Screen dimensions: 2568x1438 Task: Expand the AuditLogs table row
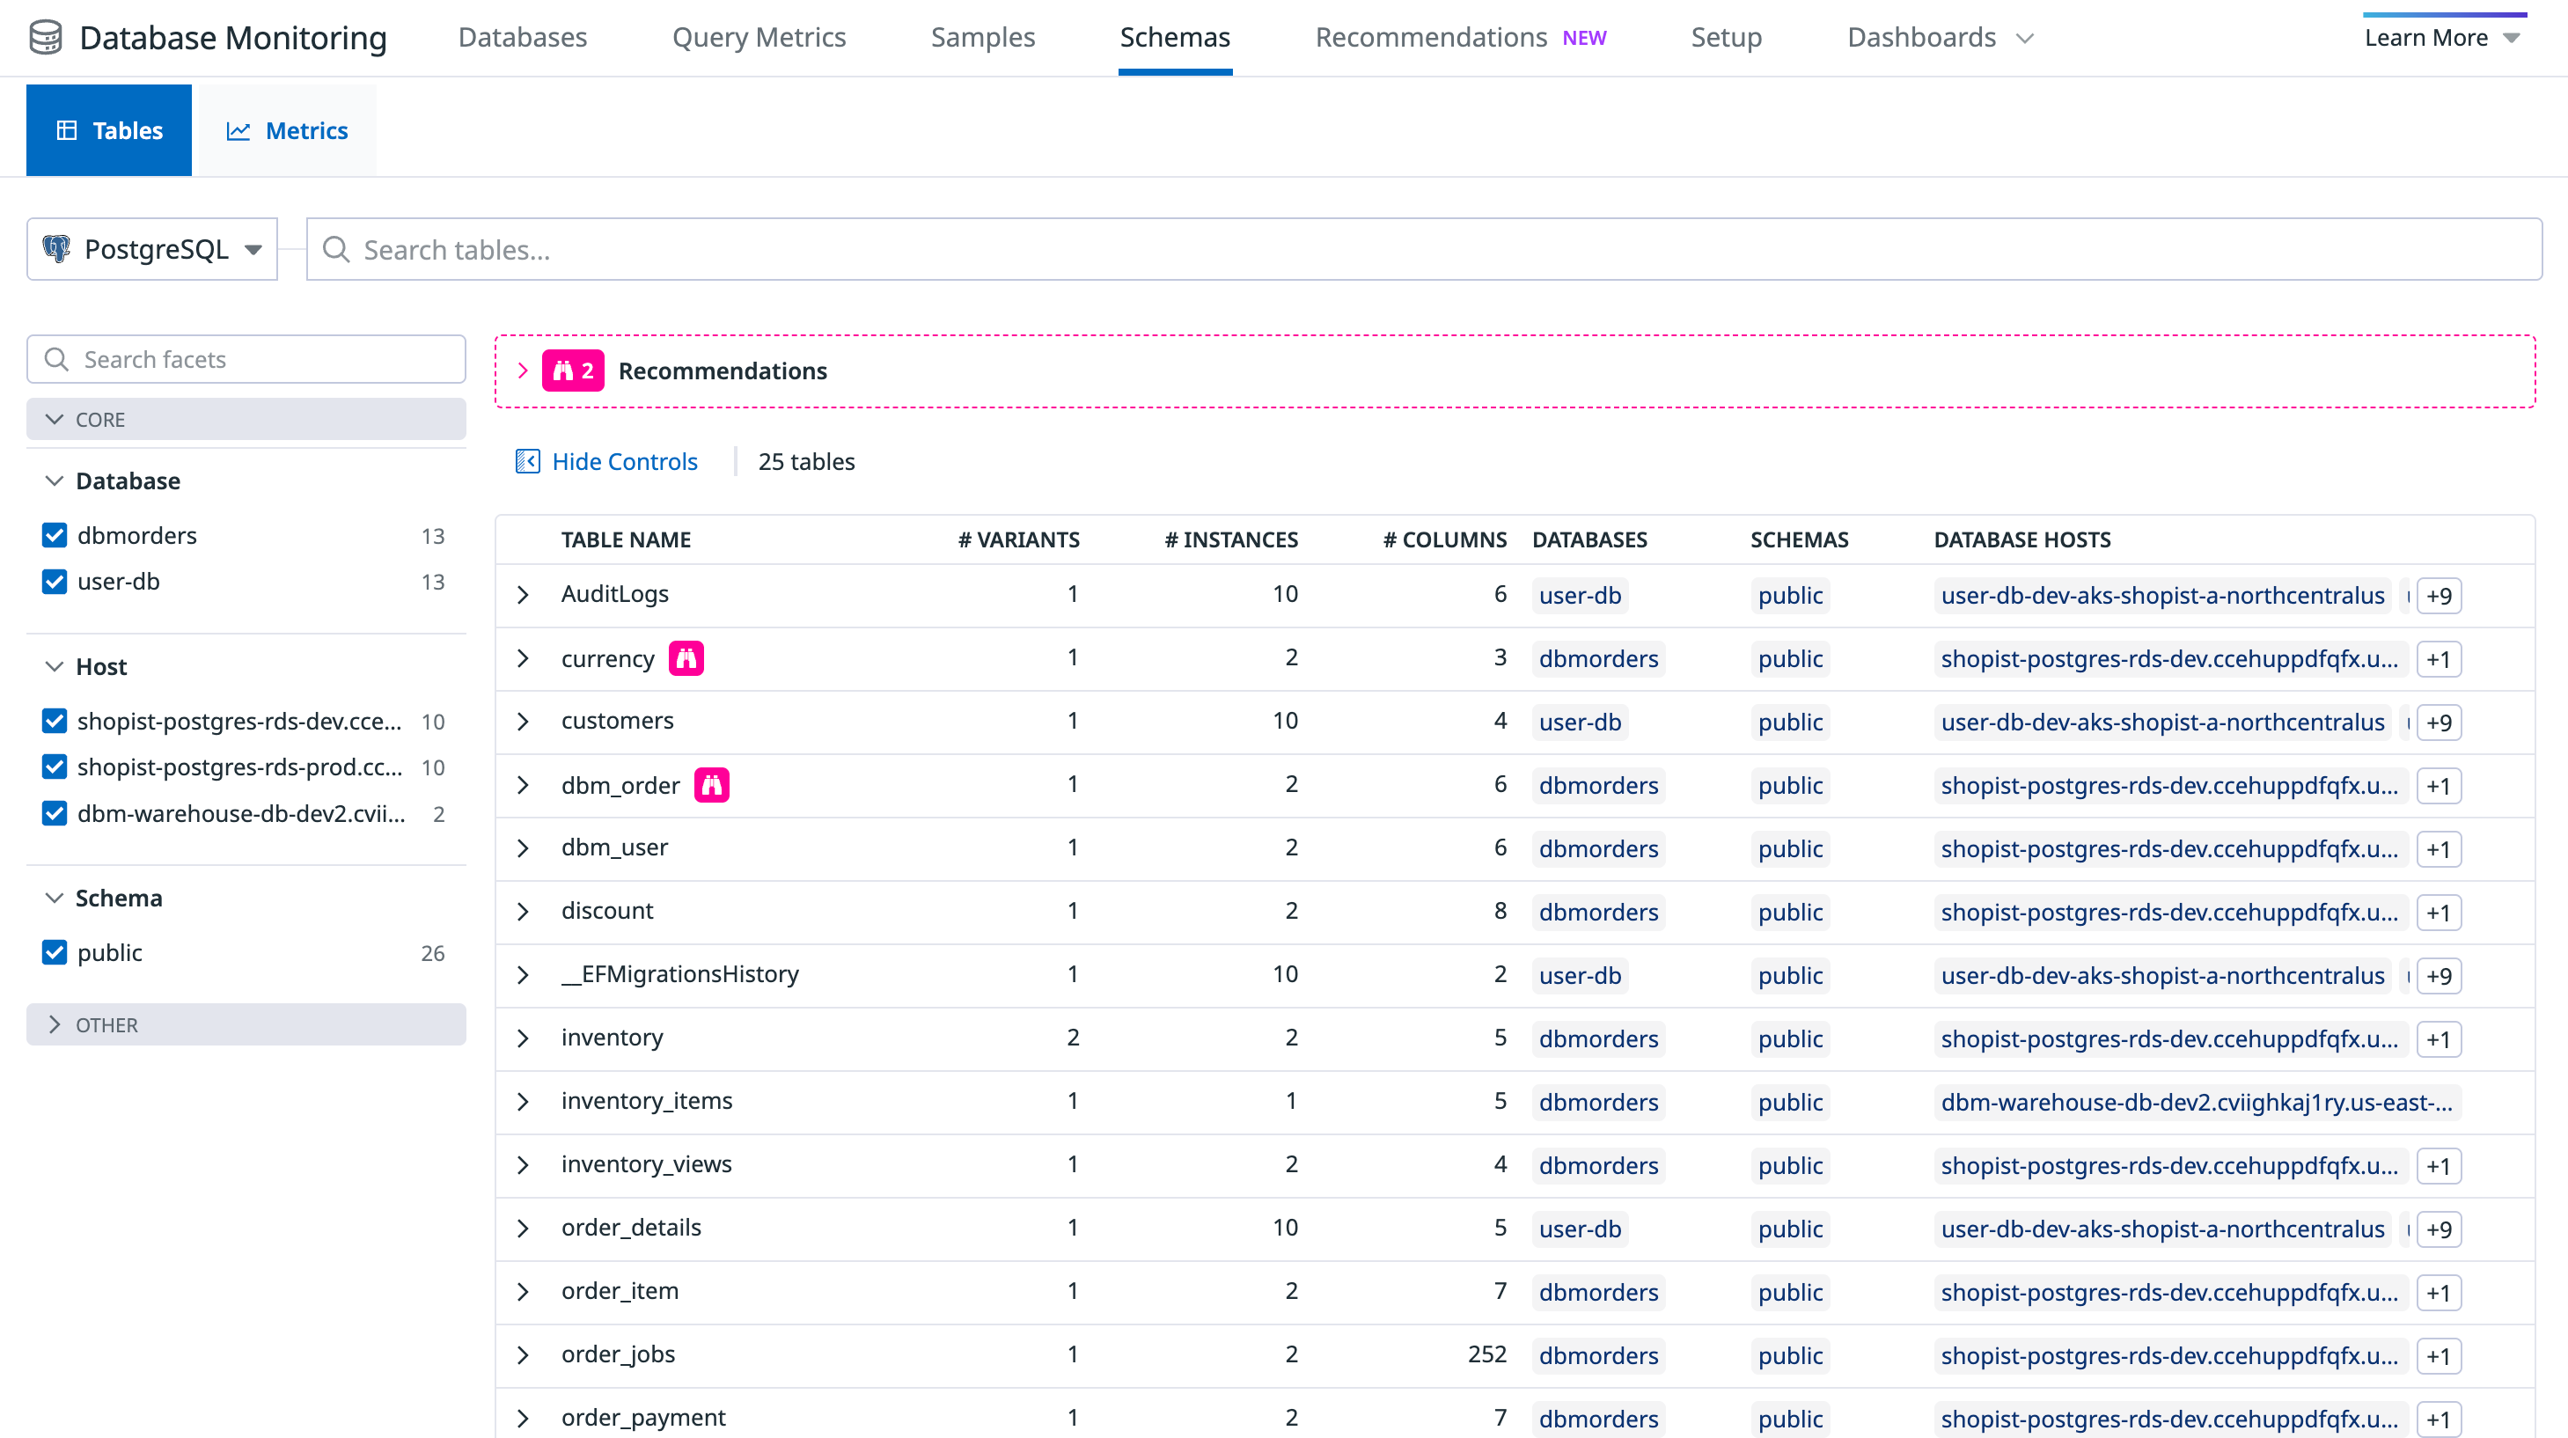tap(524, 595)
